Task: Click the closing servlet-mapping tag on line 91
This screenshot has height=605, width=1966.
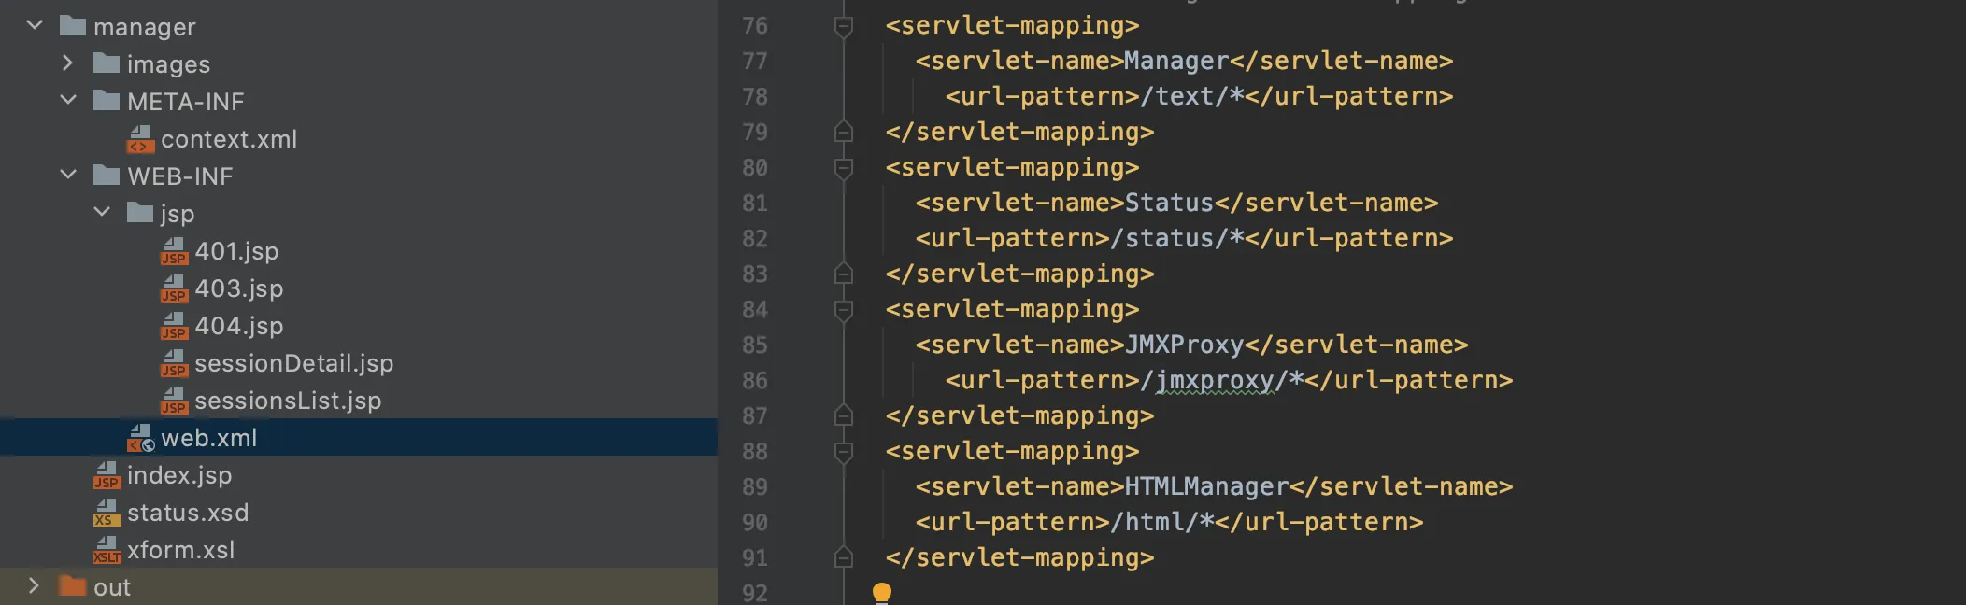Action: 1019,558
